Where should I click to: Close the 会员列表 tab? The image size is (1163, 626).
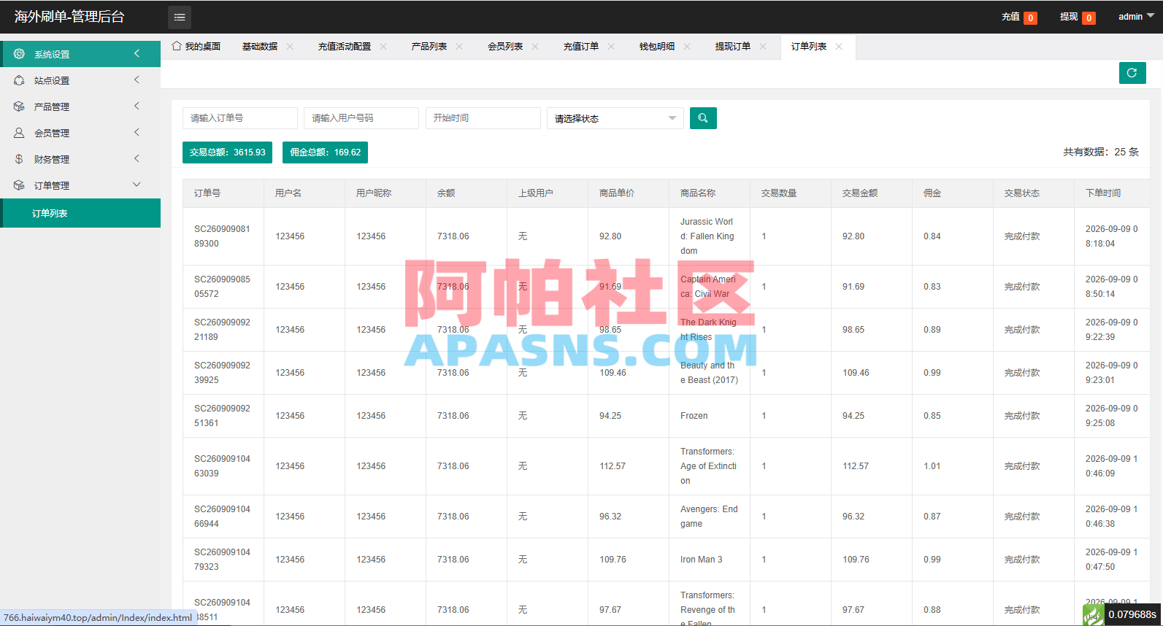coord(535,46)
